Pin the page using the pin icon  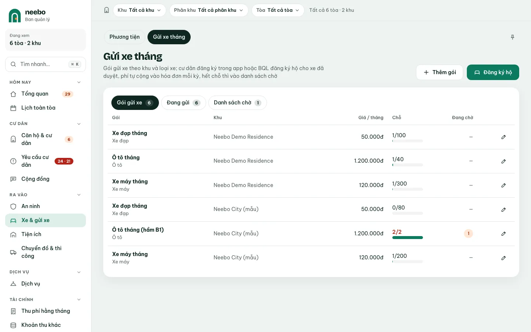click(513, 37)
